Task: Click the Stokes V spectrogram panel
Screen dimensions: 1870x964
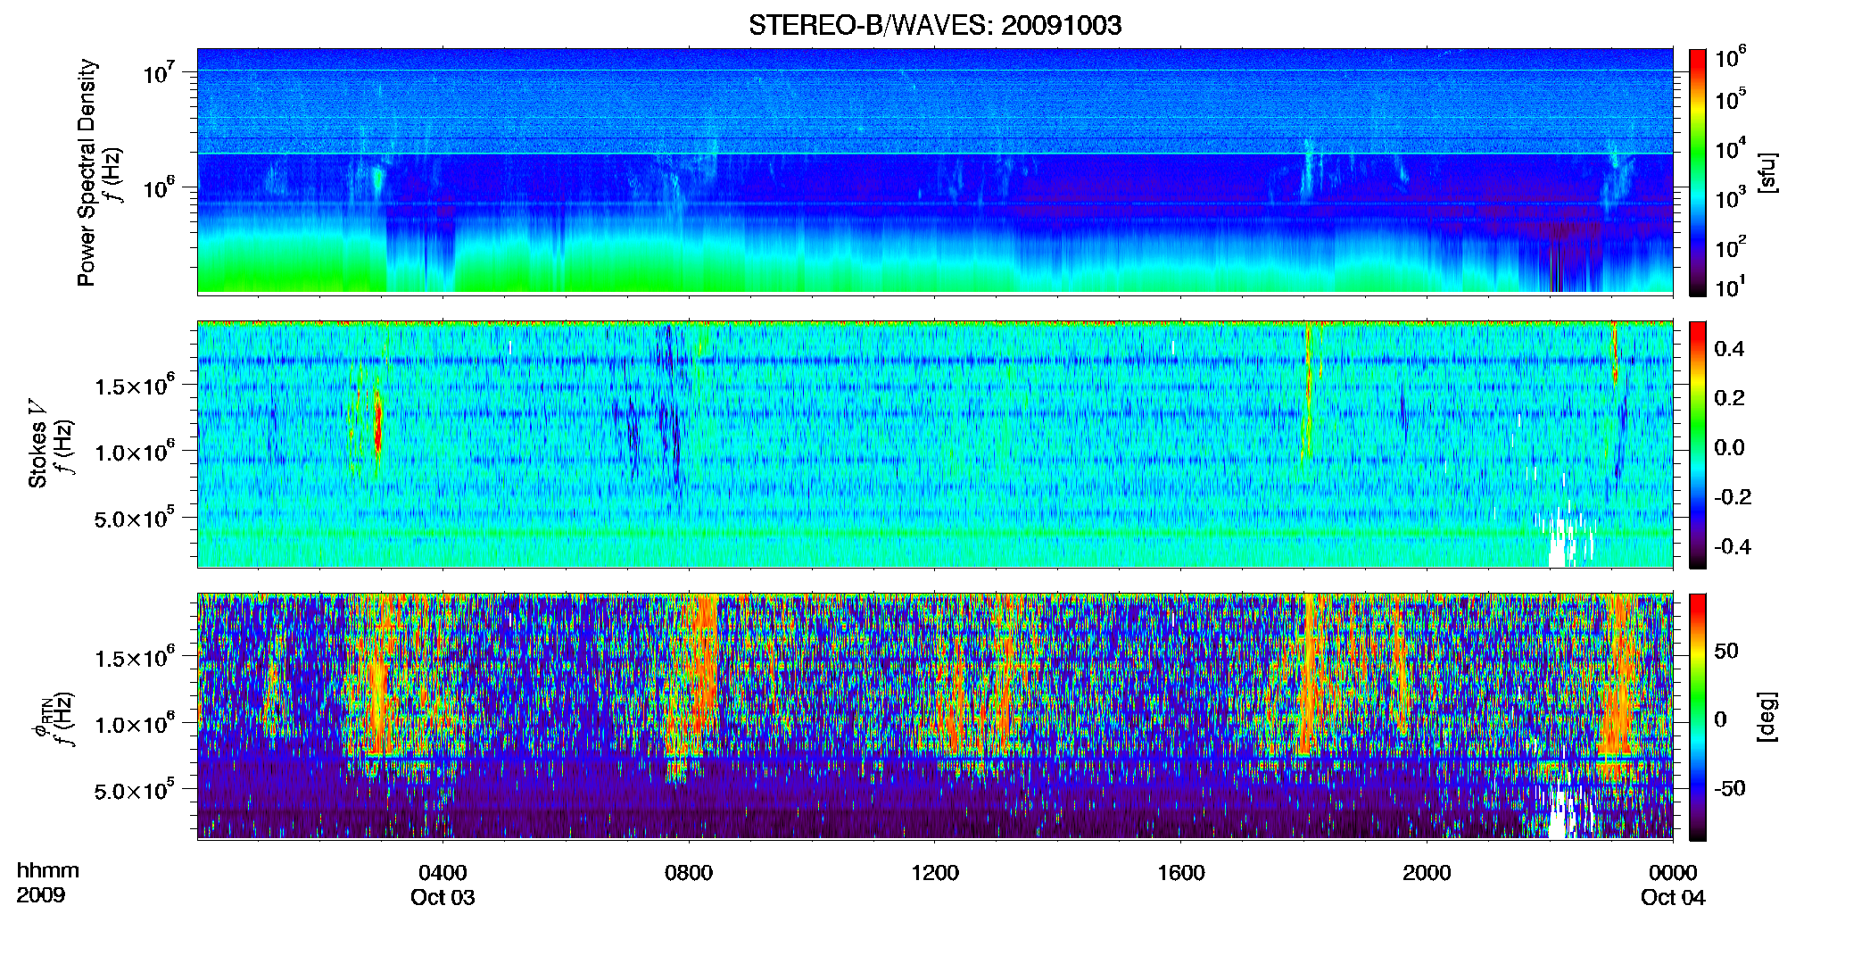Action: coord(935,445)
